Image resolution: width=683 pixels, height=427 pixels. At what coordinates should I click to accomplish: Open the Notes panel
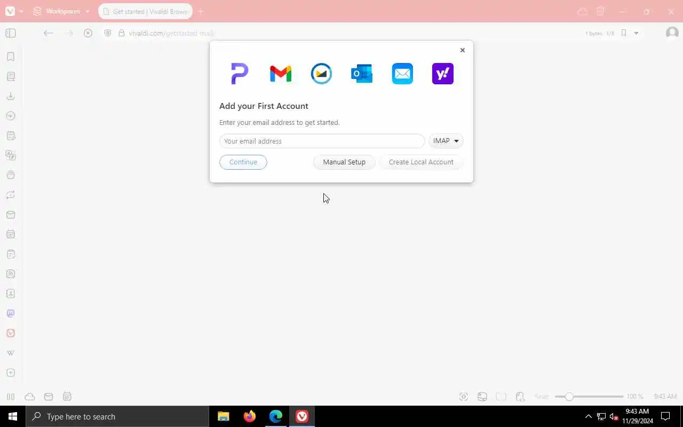(11, 136)
